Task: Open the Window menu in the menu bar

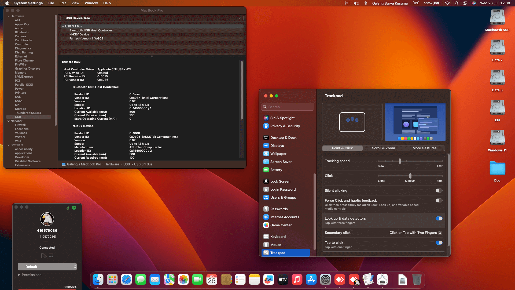Action: (x=91, y=3)
